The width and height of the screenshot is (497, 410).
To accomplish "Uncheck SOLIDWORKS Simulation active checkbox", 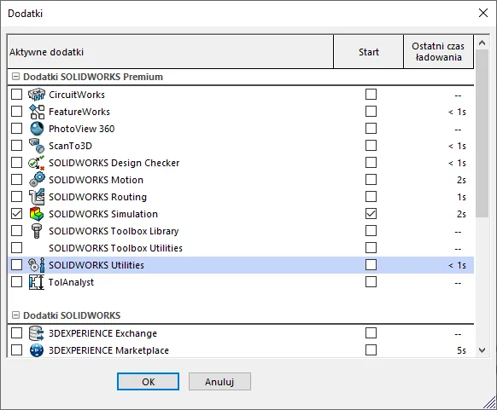I will (x=16, y=214).
